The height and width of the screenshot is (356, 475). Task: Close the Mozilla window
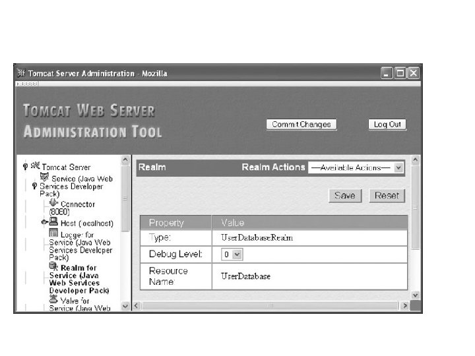tap(414, 73)
